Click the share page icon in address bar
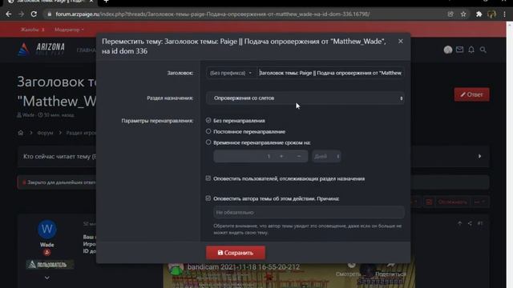This screenshot has width=513, height=288. click(450, 14)
